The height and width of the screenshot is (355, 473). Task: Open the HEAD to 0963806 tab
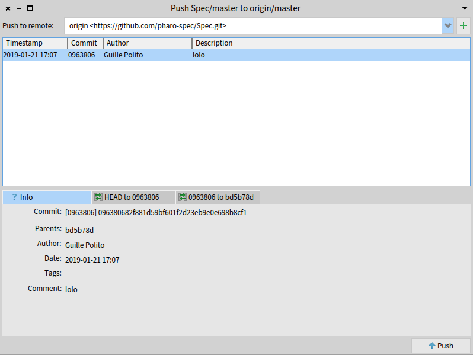pos(133,197)
